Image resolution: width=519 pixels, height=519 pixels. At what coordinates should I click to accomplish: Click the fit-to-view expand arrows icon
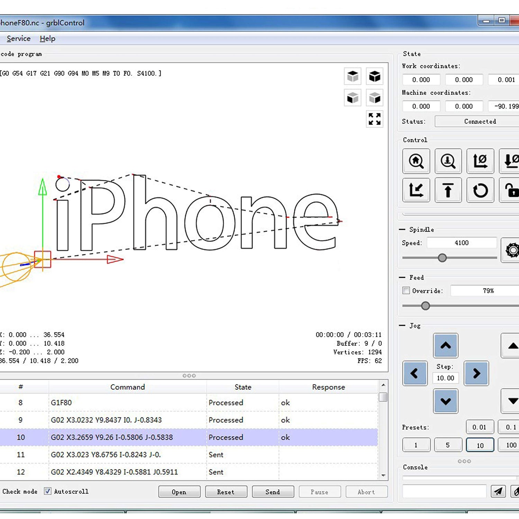374,119
